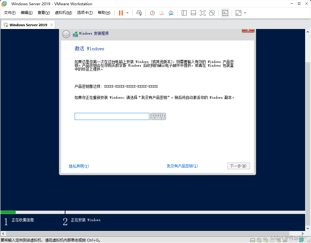Open the 选项卡(T) menu
The width and height of the screenshot is (311, 243).
point(85,13)
